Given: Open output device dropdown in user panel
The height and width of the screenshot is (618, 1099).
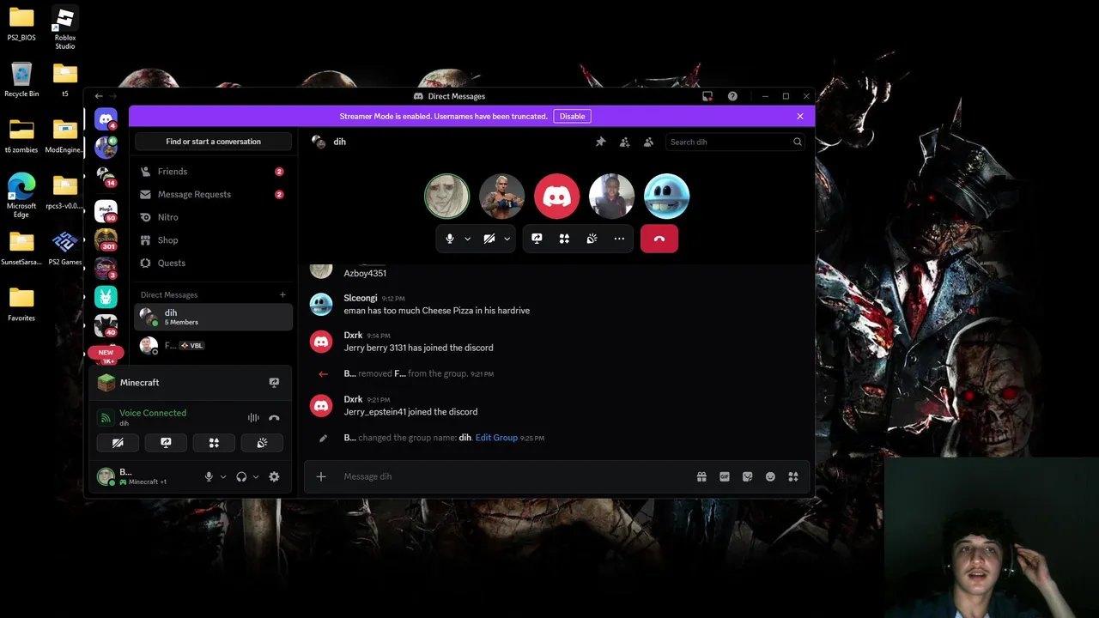Looking at the screenshot, I should pos(256,476).
